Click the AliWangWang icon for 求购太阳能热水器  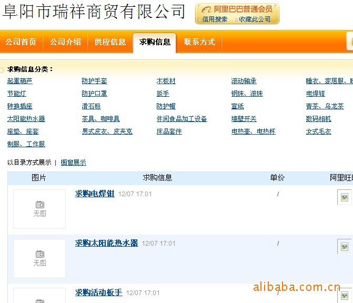tap(345, 247)
